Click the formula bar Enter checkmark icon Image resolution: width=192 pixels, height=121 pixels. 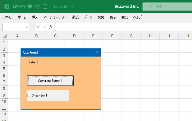[44, 27]
